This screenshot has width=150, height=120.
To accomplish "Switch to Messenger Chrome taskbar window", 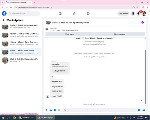I will pos(46,118).
